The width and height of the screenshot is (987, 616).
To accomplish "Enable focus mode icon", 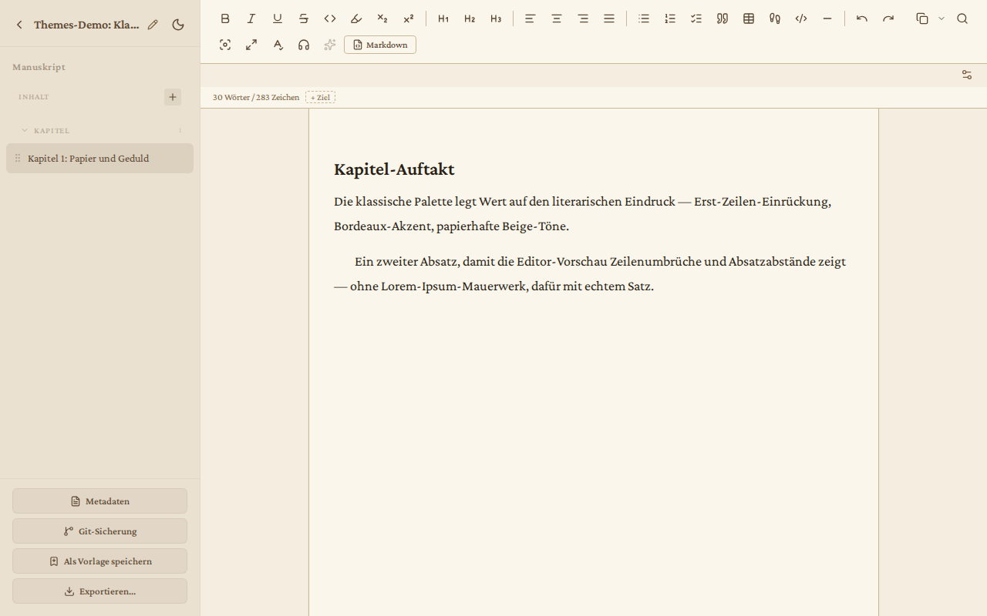I will [x=225, y=45].
